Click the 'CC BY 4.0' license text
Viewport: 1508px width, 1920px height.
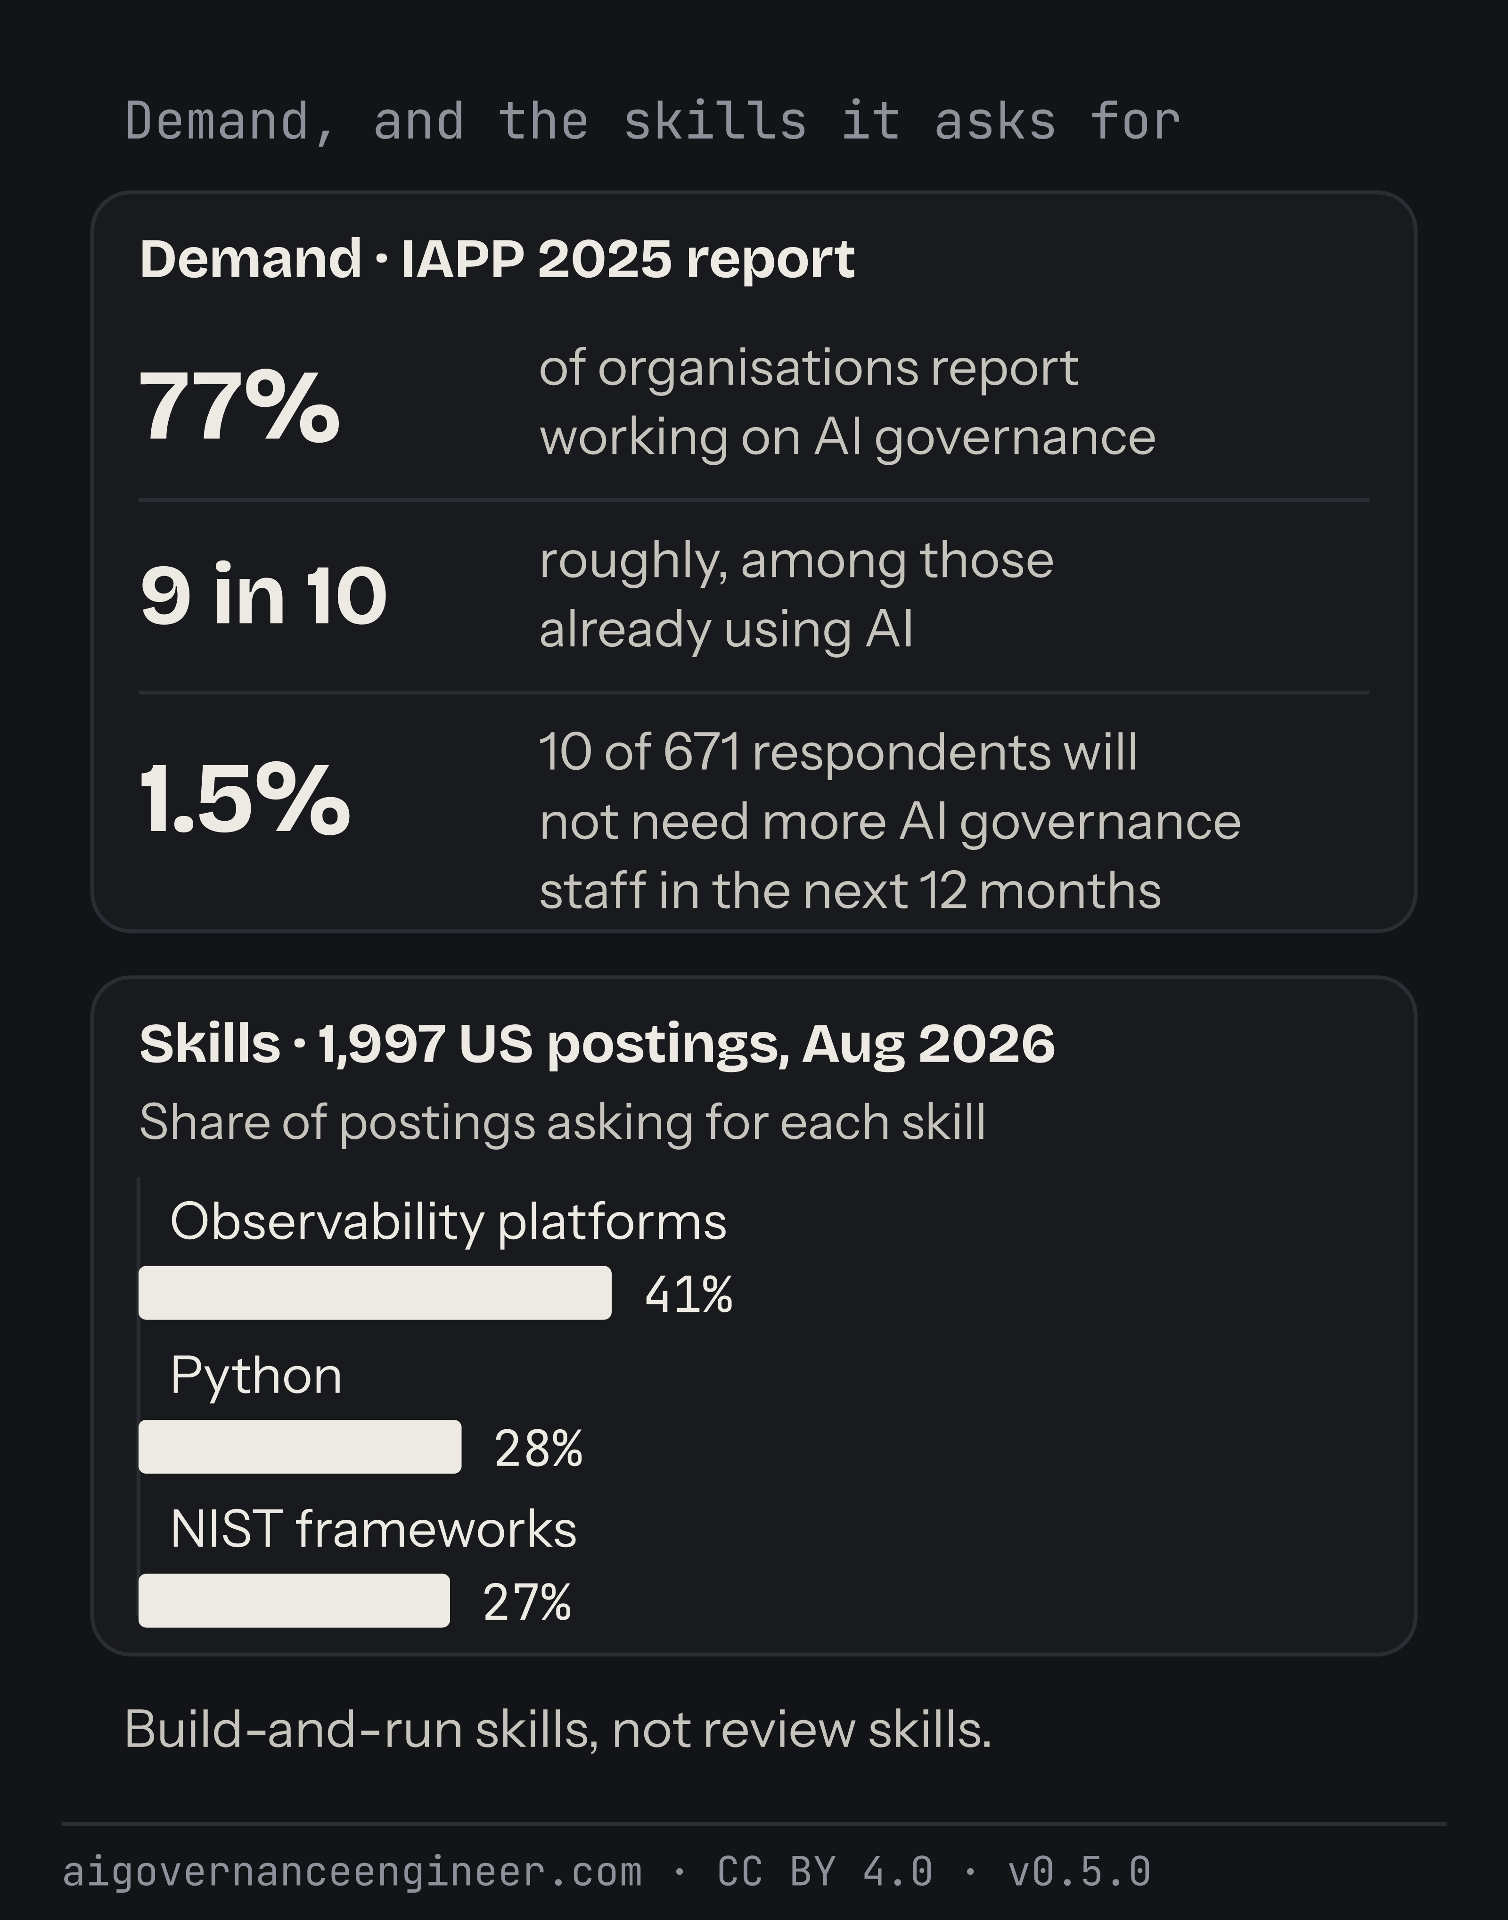[x=825, y=1871]
